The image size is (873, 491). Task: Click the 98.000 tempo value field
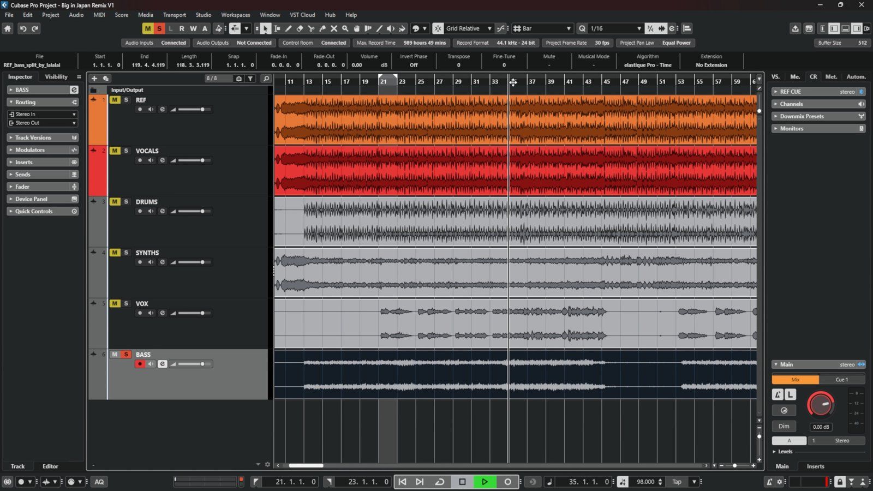click(645, 482)
